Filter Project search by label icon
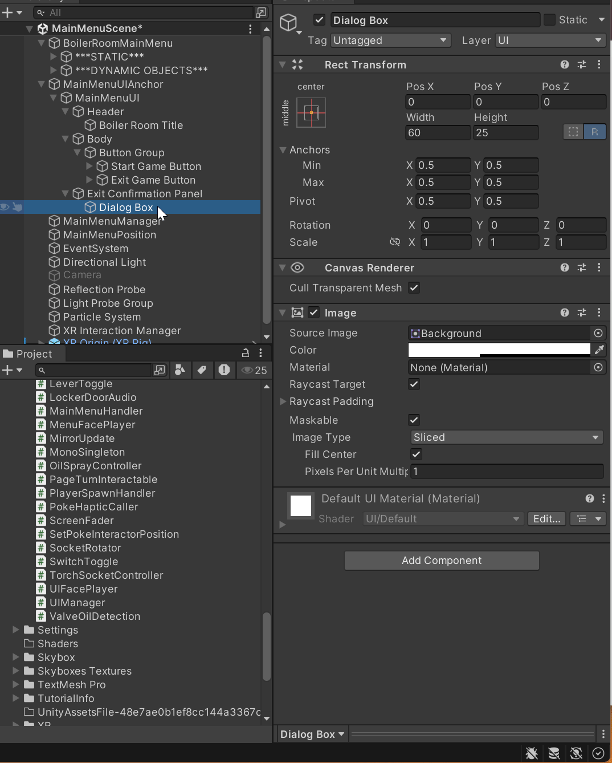 click(x=202, y=370)
